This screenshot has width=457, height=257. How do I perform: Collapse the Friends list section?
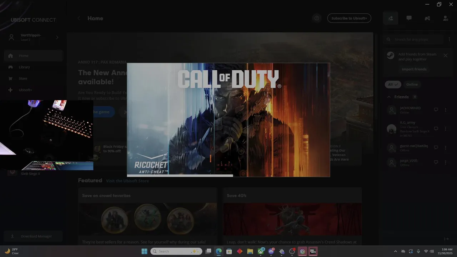pos(389,97)
